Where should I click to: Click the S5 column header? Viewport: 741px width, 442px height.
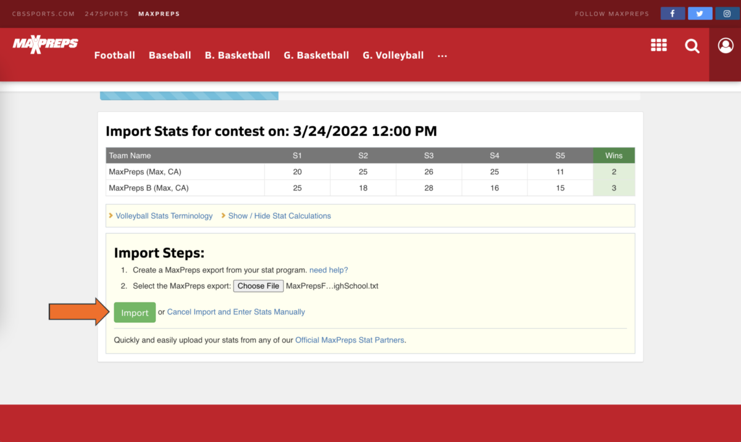pos(560,156)
